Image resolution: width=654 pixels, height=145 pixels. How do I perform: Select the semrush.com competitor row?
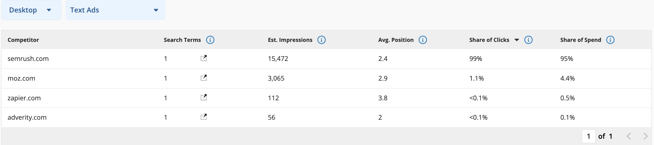pyautogui.click(x=326, y=59)
